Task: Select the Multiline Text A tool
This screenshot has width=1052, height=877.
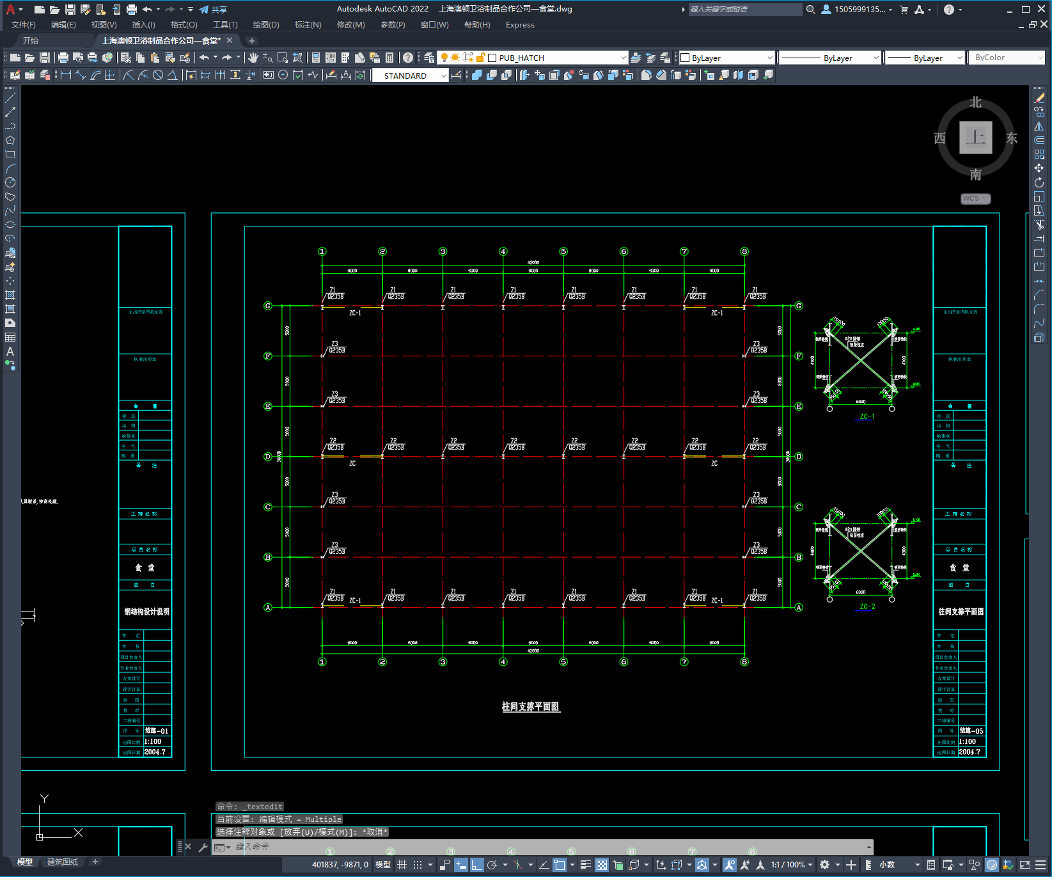Action: pyautogui.click(x=10, y=351)
